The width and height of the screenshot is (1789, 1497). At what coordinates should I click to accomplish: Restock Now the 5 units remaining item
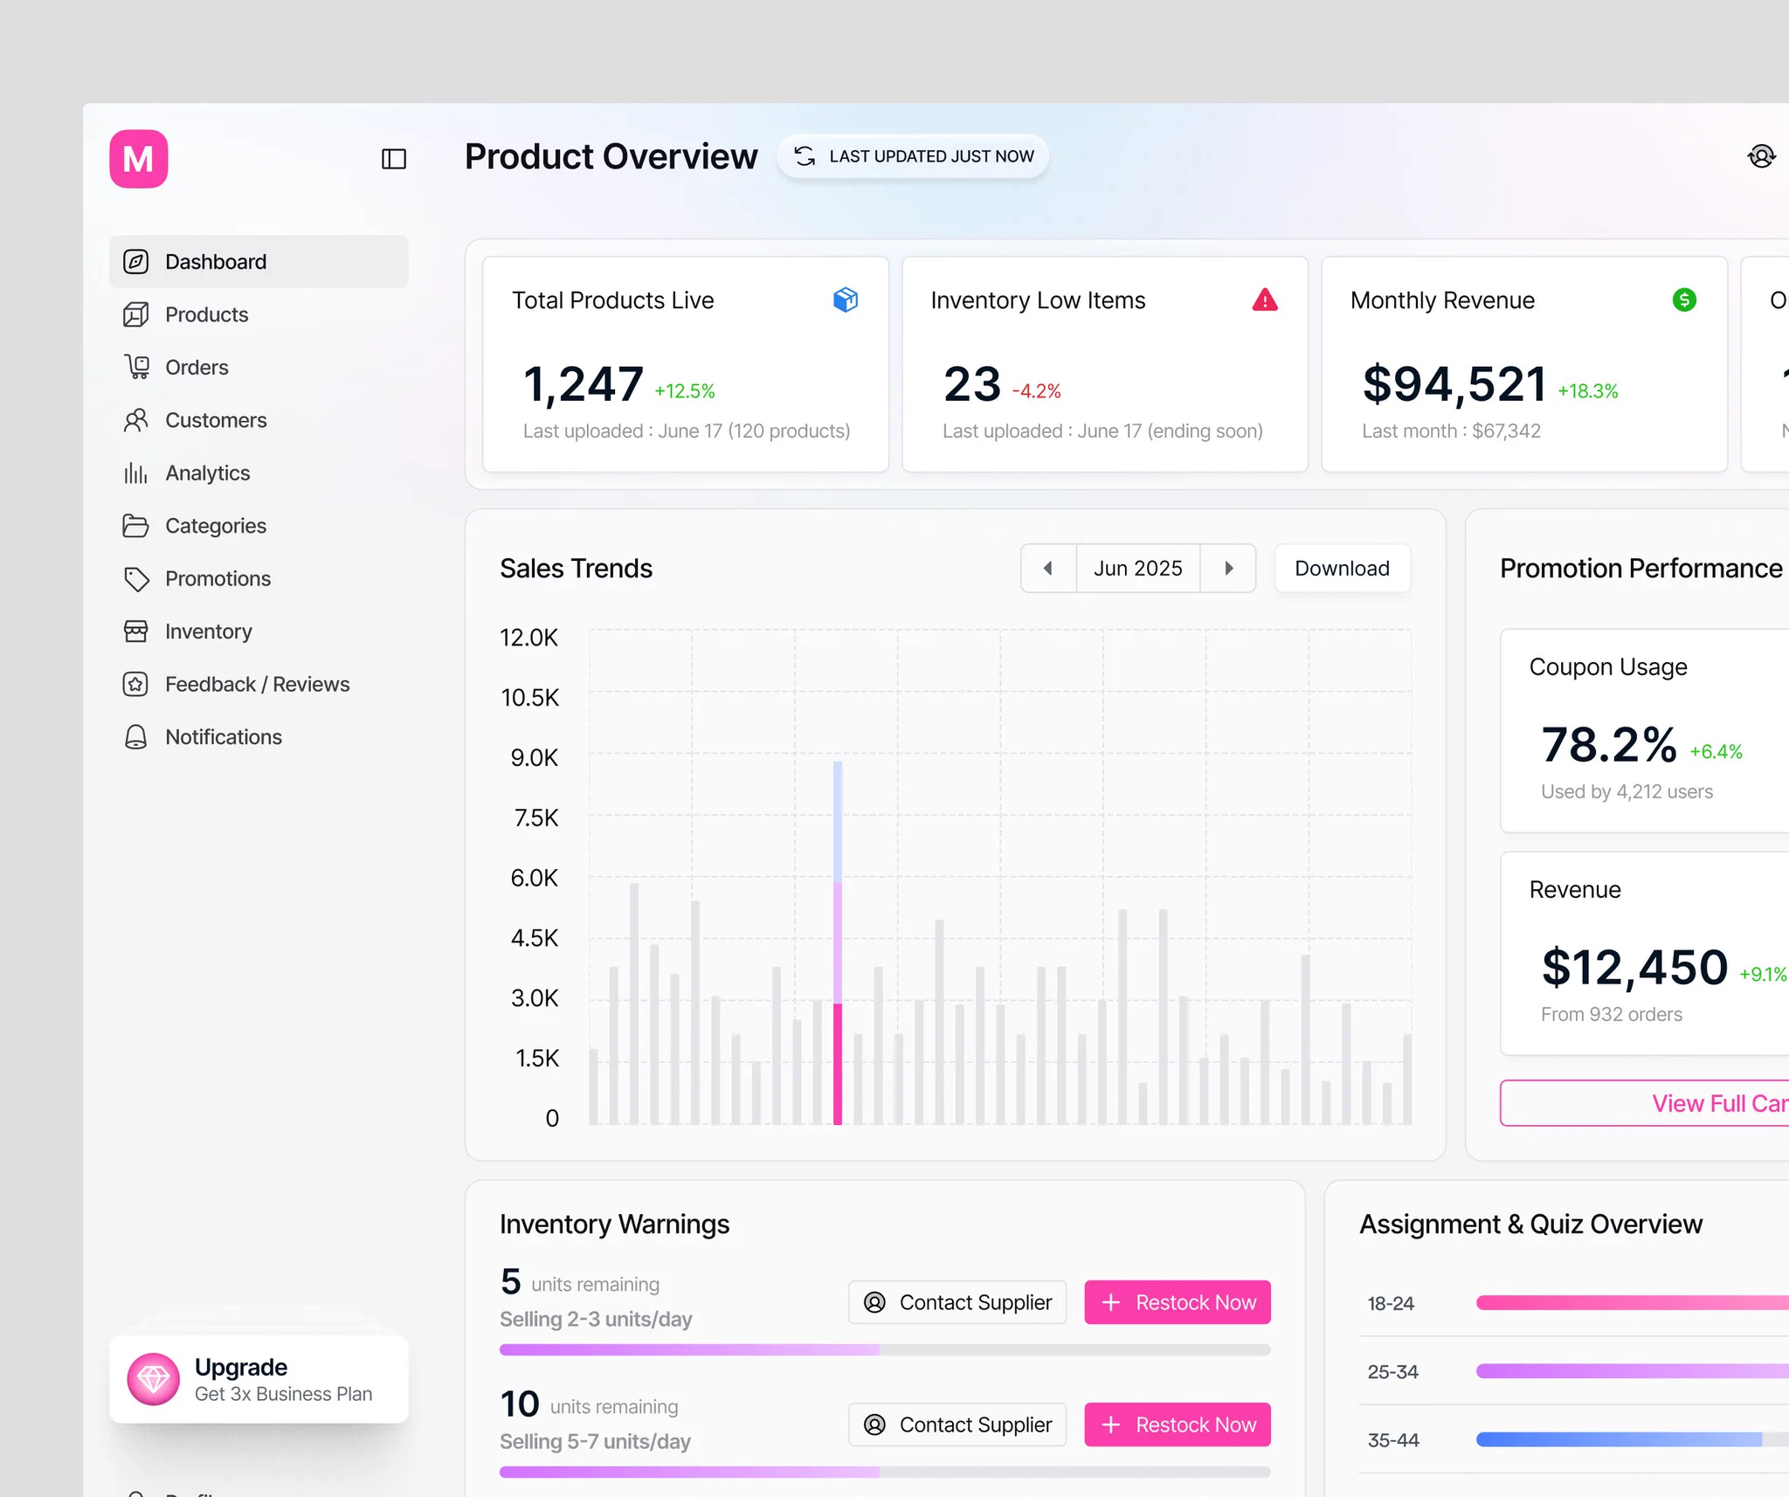(1178, 1302)
